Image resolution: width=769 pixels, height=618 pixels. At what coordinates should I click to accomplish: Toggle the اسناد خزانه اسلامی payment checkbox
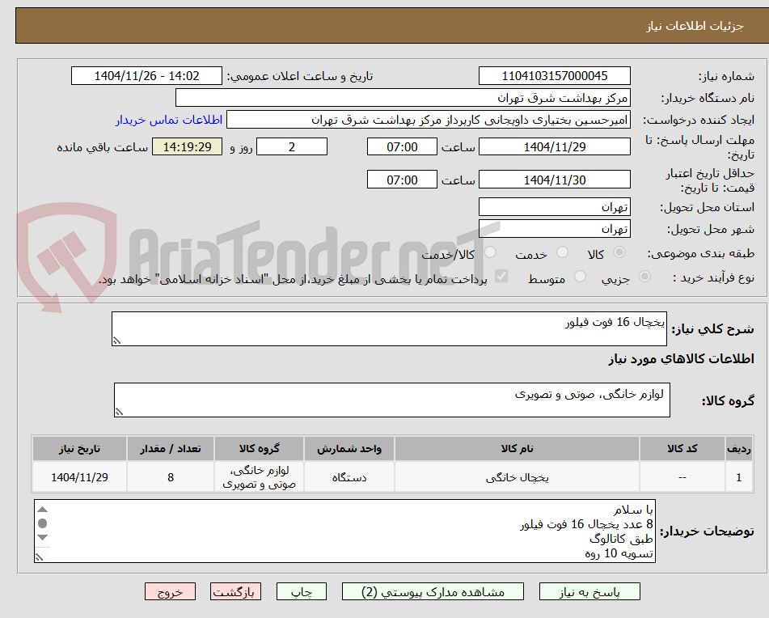(x=501, y=277)
